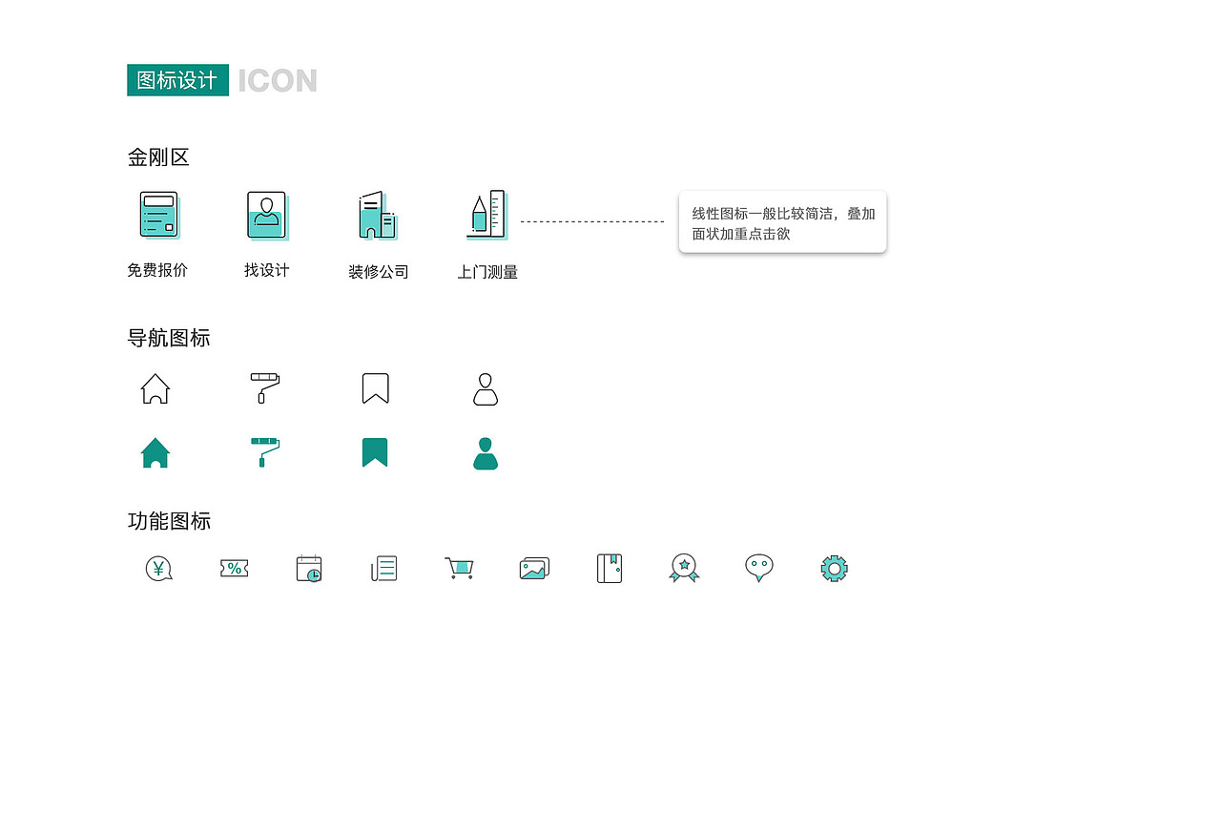Image resolution: width=1221 pixels, height=814 pixels.
Task: Select the photo gallery icon
Action: (533, 568)
